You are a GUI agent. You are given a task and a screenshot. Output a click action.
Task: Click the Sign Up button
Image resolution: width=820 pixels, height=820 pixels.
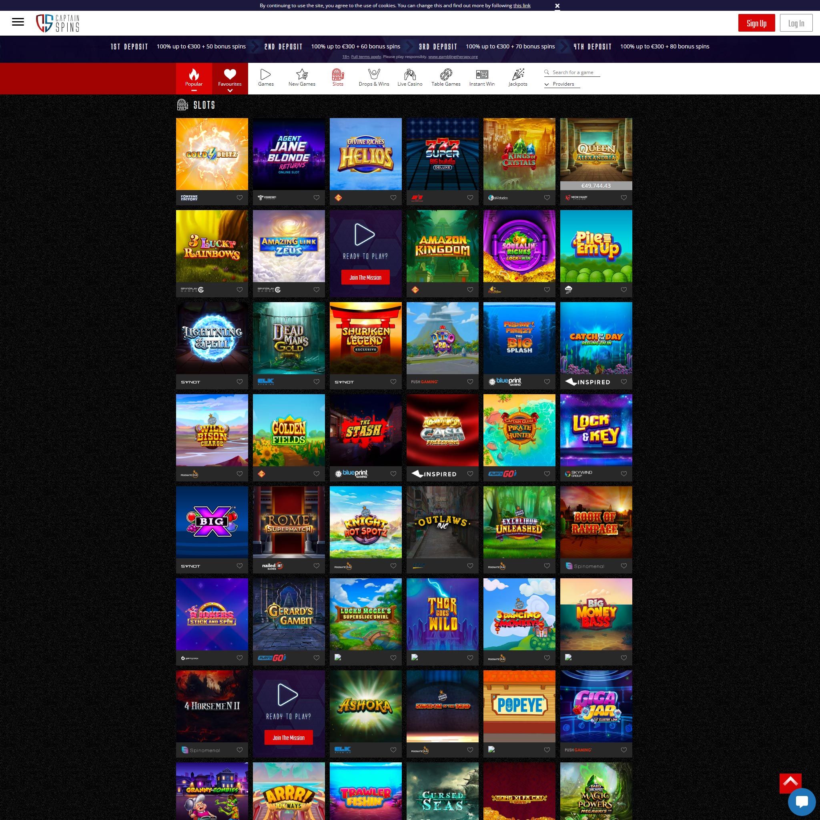click(x=756, y=23)
